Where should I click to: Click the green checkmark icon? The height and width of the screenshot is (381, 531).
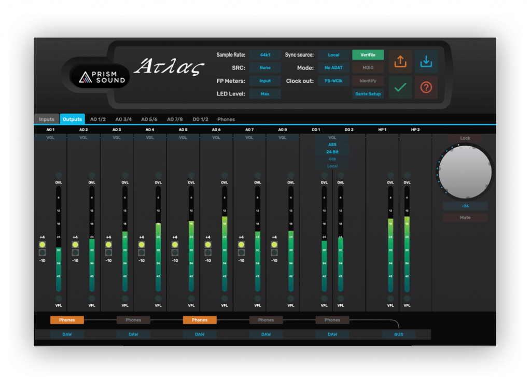(x=400, y=88)
